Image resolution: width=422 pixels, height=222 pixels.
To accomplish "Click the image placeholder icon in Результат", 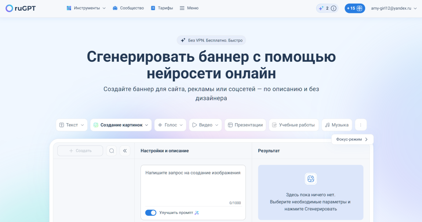I will coord(311,179).
